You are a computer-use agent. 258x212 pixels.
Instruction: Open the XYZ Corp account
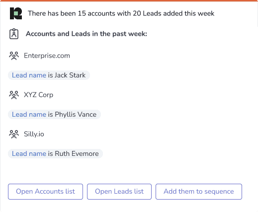tap(38, 95)
